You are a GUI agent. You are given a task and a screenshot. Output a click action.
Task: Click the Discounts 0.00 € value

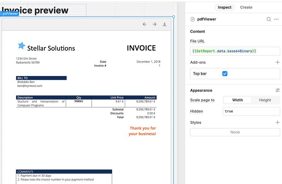tap(151, 113)
